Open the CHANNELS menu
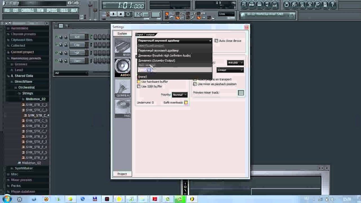The height and width of the screenshot is (203, 361). (28, 10)
